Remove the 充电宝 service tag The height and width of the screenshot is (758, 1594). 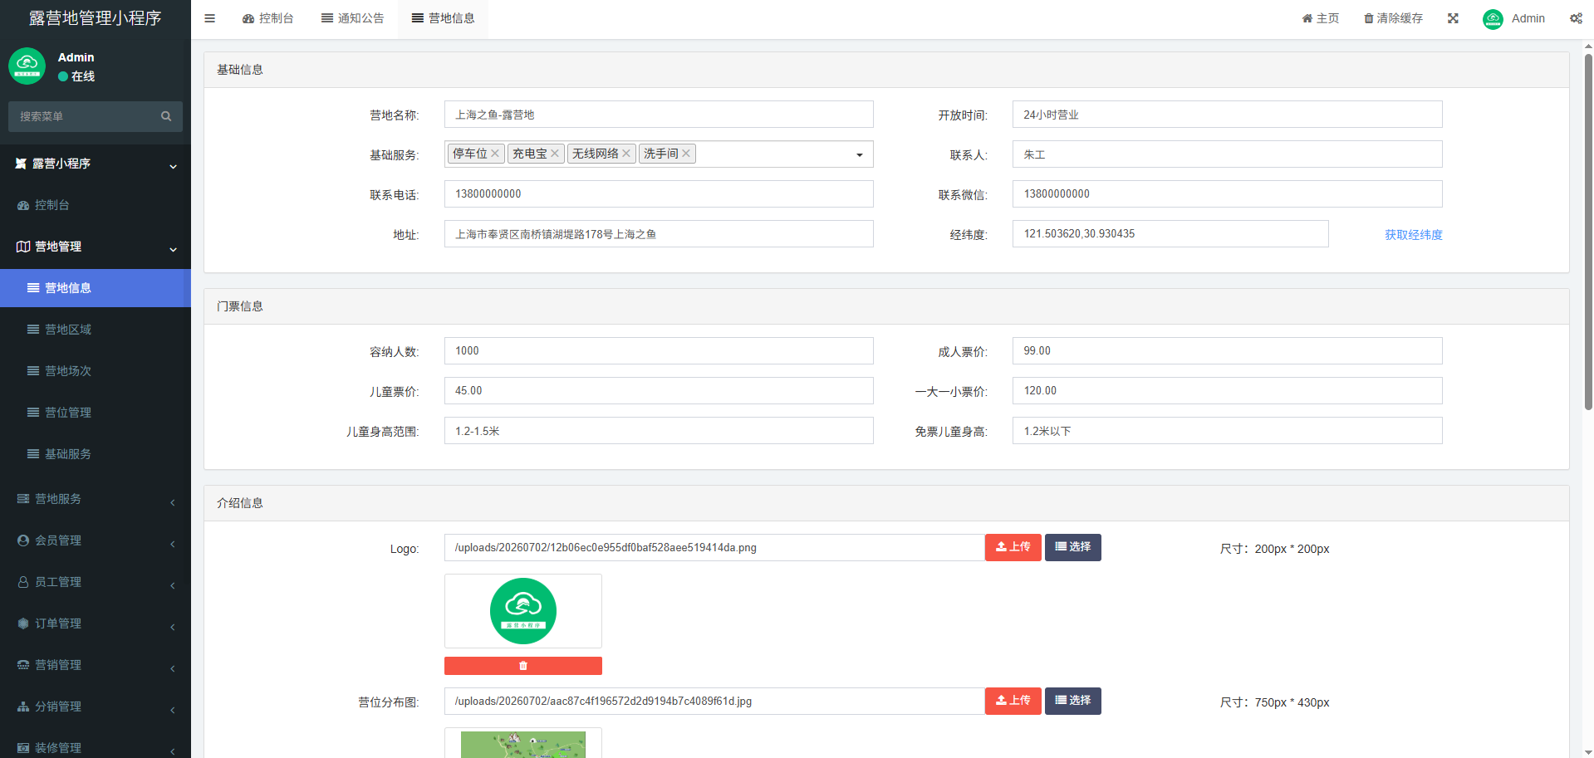555,154
